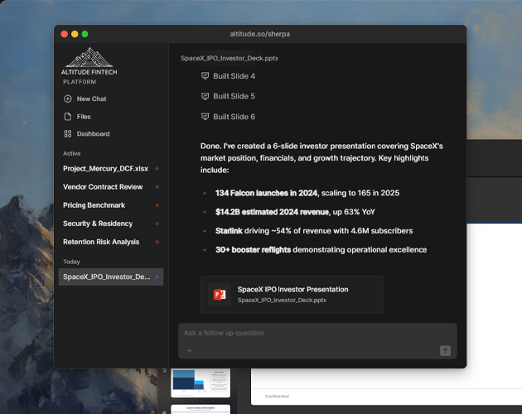Click the plus attachment icon in message box
This screenshot has width=522, height=414.
coord(189,351)
